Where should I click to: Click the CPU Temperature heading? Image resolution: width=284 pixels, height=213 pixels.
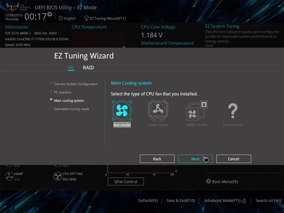click(89, 27)
